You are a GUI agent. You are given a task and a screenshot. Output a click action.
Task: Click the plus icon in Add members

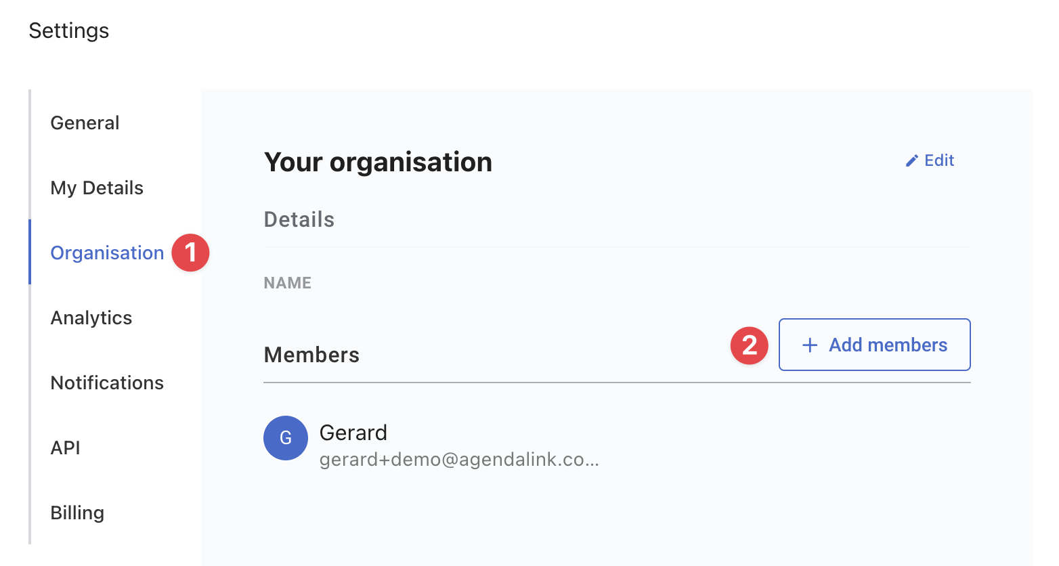(x=810, y=345)
